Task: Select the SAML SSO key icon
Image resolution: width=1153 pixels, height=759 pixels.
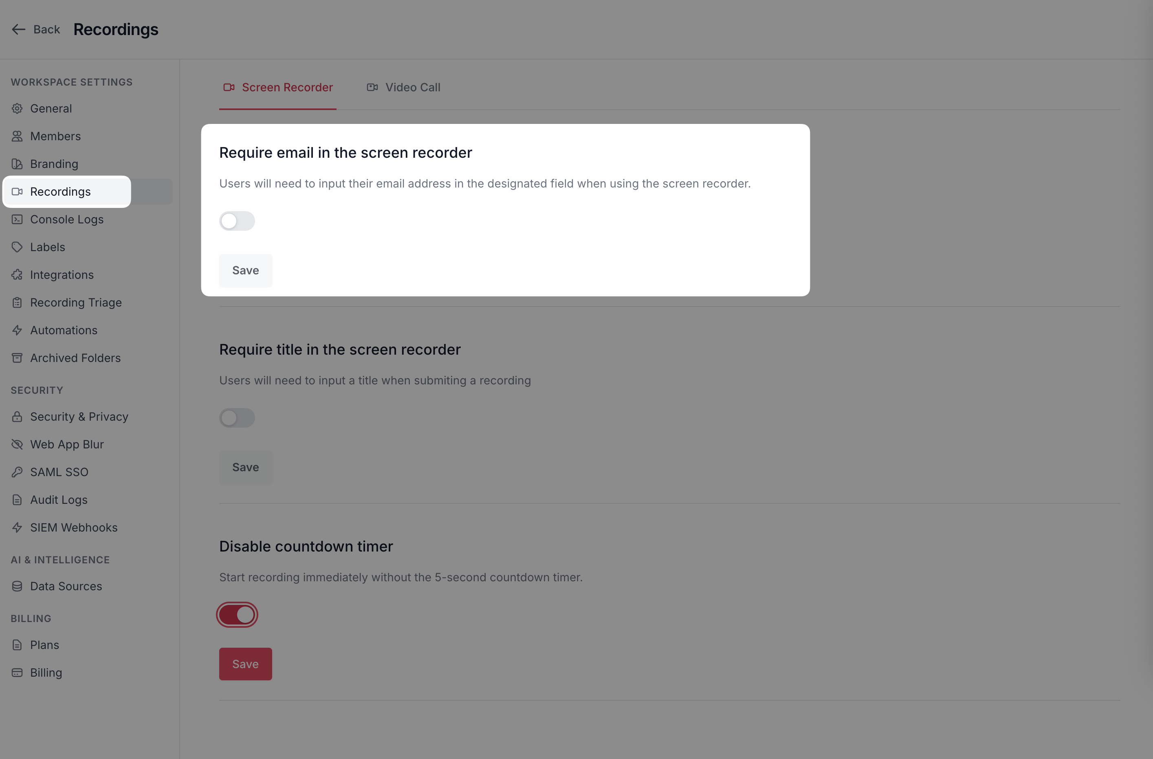Action: (x=17, y=472)
